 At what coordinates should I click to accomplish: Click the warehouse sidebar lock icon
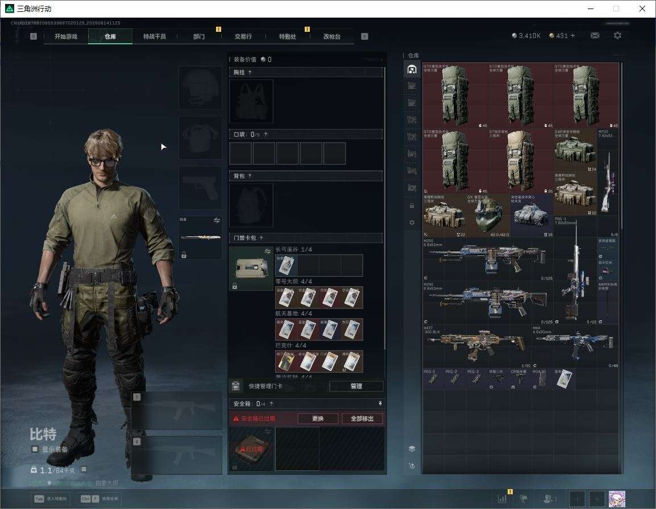tap(412, 205)
